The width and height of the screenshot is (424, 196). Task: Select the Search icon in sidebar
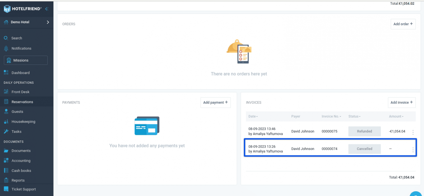click(6, 38)
